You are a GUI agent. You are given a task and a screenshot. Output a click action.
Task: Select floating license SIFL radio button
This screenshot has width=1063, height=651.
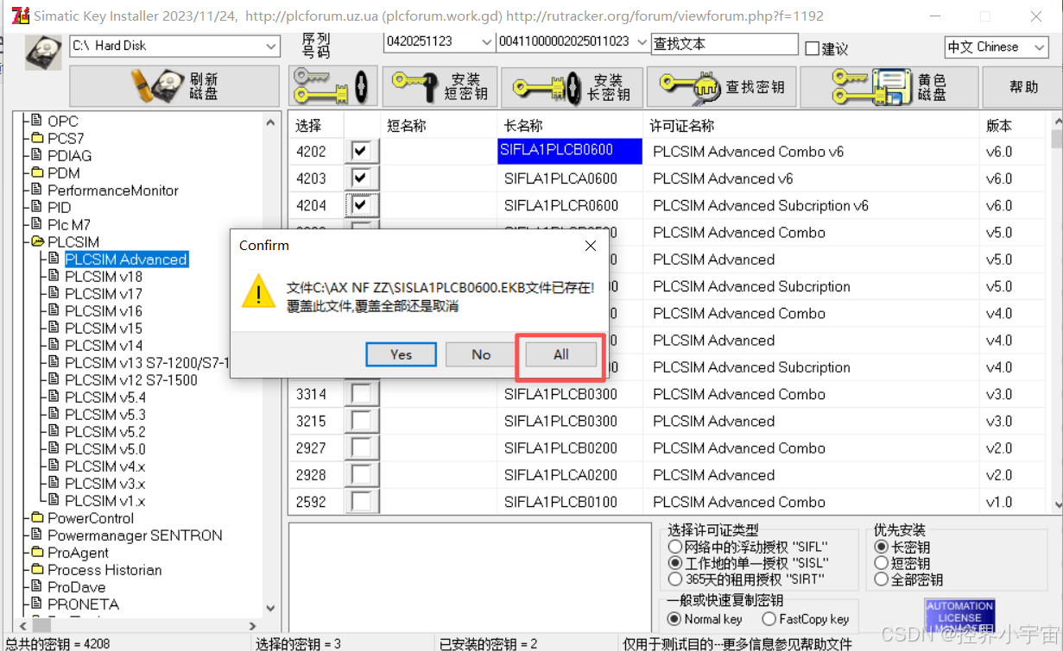tap(675, 547)
